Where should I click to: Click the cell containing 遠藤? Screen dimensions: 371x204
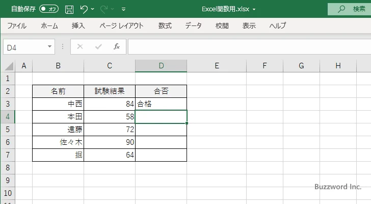coord(58,130)
